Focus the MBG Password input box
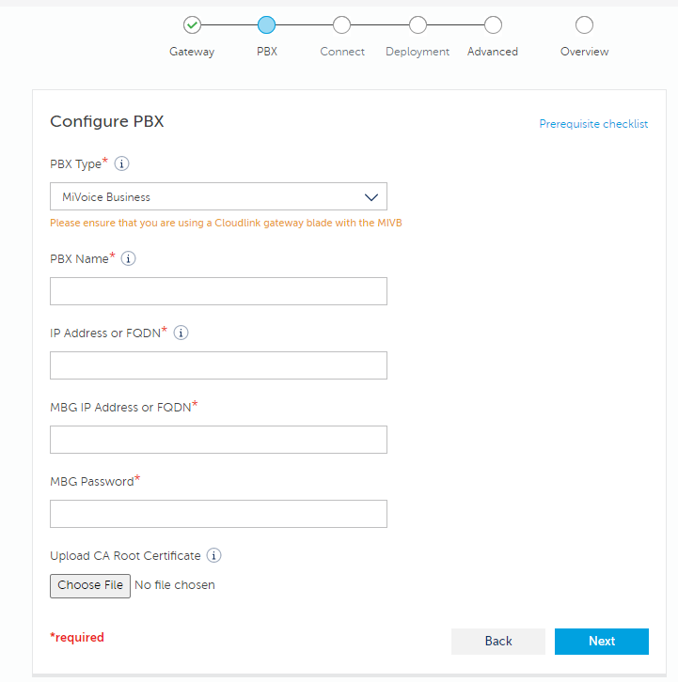 (x=218, y=514)
